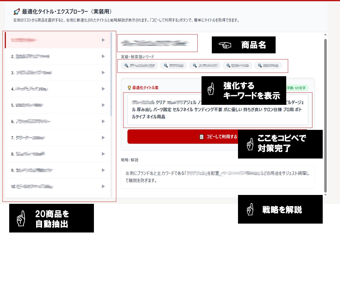Viewport: 340px width, 282px height.
Task: Click the right panel scrollbar down arrow
Action: pos(326,195)
